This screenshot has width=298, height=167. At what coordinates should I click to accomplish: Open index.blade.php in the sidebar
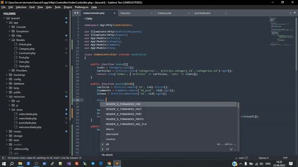click(28, 114)
